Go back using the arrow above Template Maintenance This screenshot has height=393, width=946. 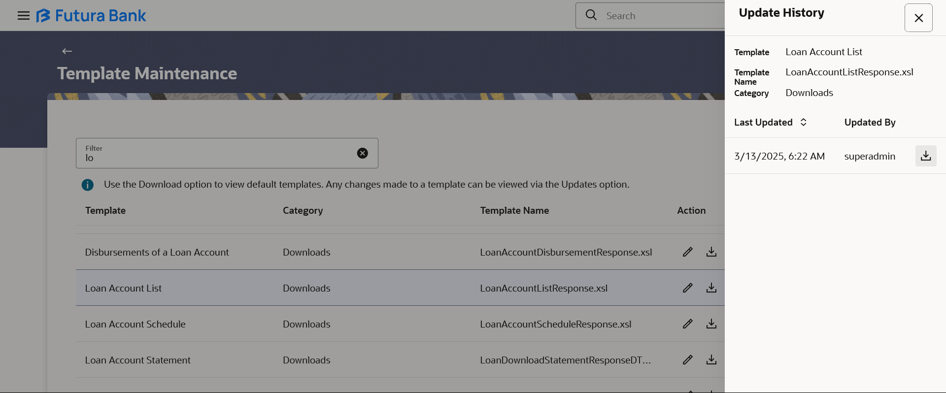coord(67,51)
